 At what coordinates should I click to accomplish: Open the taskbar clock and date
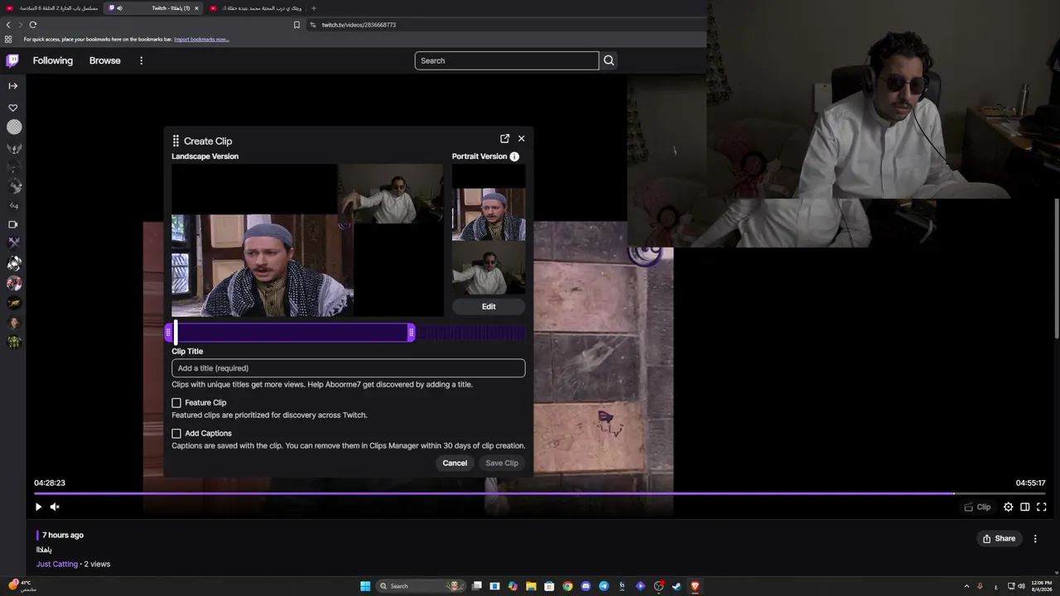(1041, 586)
